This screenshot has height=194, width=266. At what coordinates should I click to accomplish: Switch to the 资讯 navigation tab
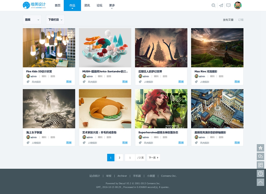(x=87, y=6)
